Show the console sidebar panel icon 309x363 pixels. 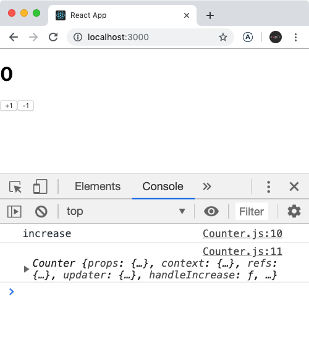pyautogui.click(x=14, y=211)
